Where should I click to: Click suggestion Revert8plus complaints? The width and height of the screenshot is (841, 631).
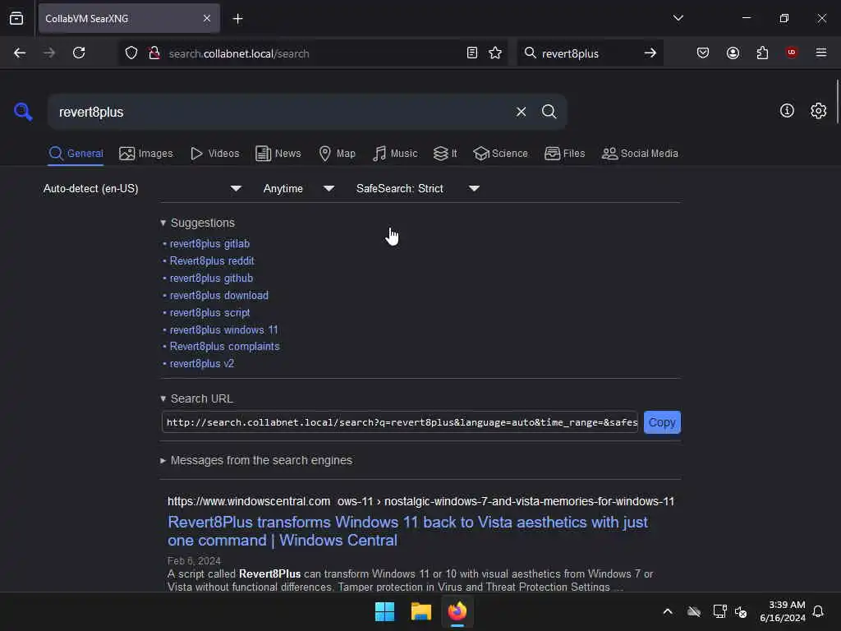click(225, 346)
